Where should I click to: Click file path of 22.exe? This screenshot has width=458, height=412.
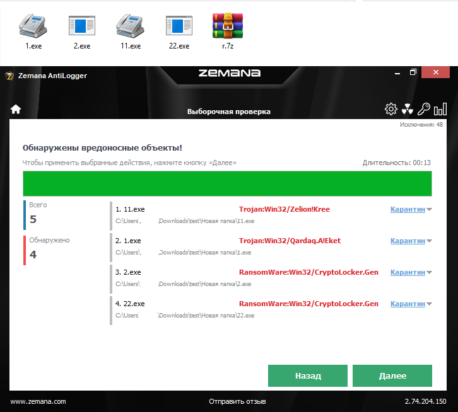click(x=185, y=316)
